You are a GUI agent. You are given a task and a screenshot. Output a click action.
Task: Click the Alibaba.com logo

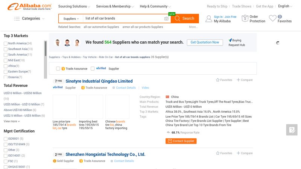pyautogui.click(x=29, y=6)
